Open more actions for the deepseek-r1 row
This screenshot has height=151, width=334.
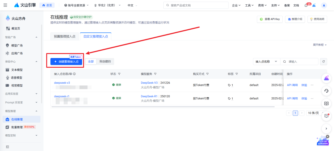[x=312, y=99]
